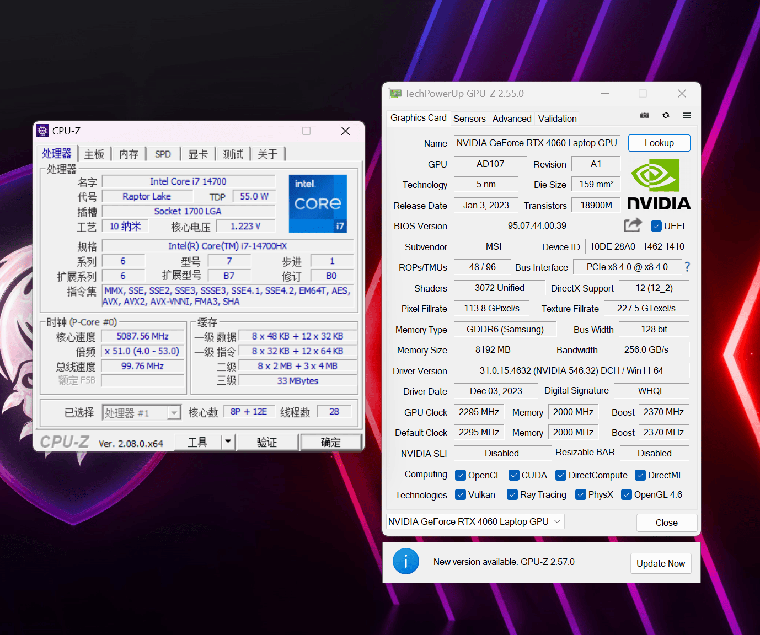Switch to the Sensors tab in GPU-Z
760x635 pixels.
click(x=469, y=118)
